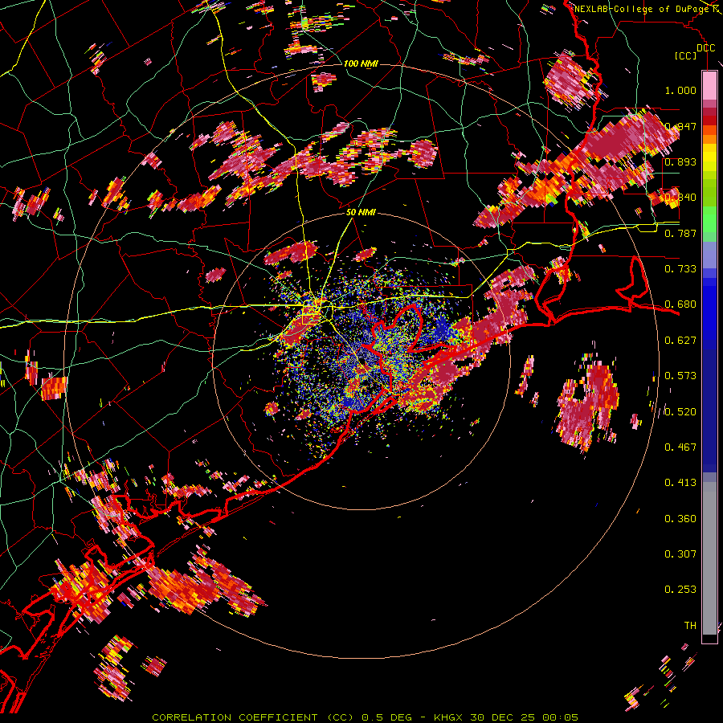The width and height of the screenshot is (723, 723).
Task: Click the NEXLAB-College of DuPage watermark text
Action: click(x=643, y=9)
